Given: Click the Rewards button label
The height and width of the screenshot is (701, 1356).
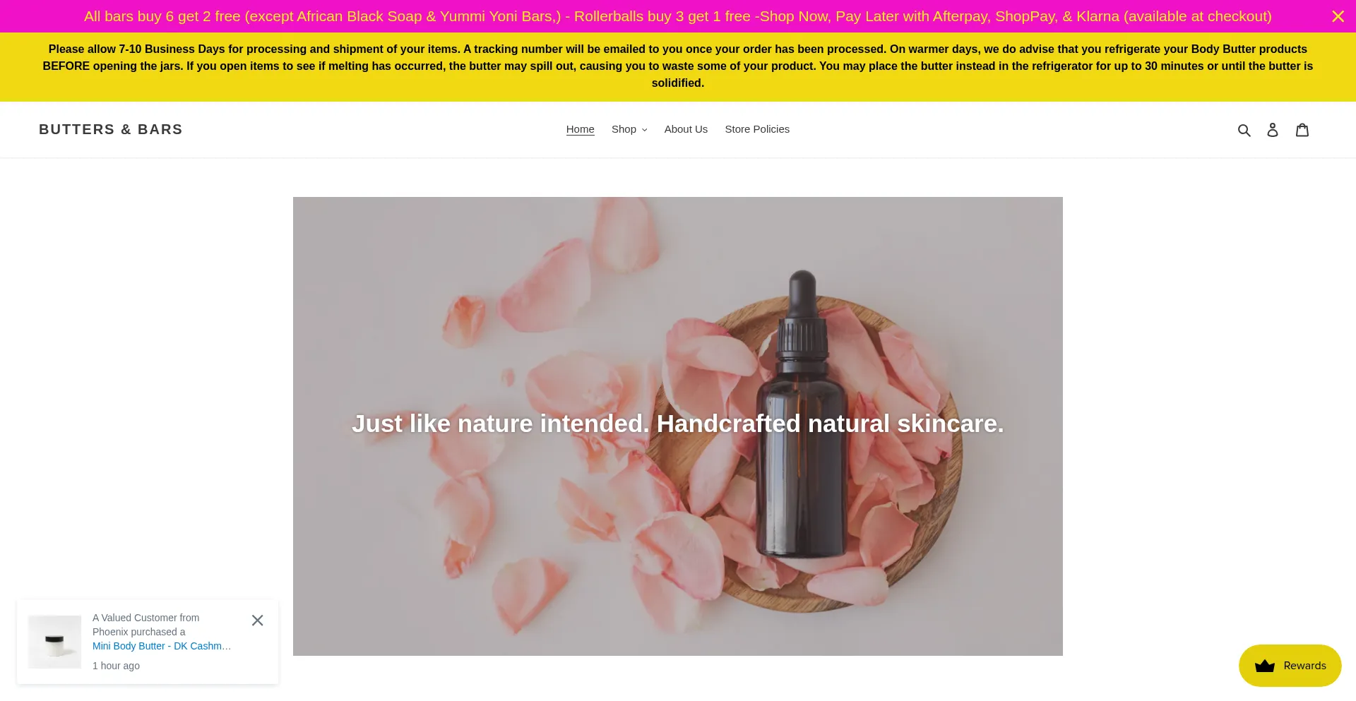Looking at the screenshot, I should tap(1304, 666).
